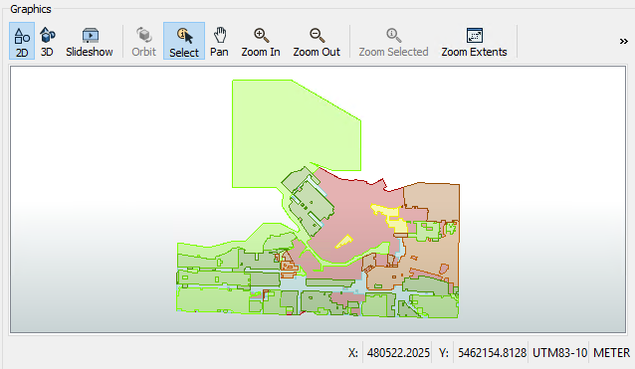
Task: Switch to 3D view mode
Action: tap(47, 41)
